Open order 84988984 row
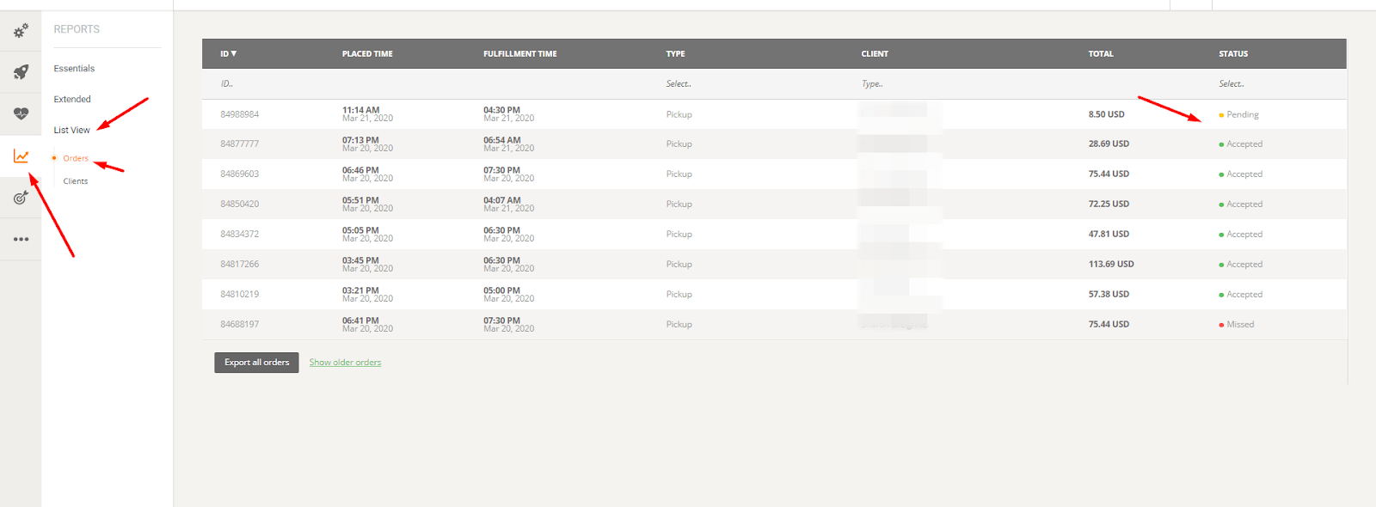1376x507 pixels. click(x=239, y=114)
